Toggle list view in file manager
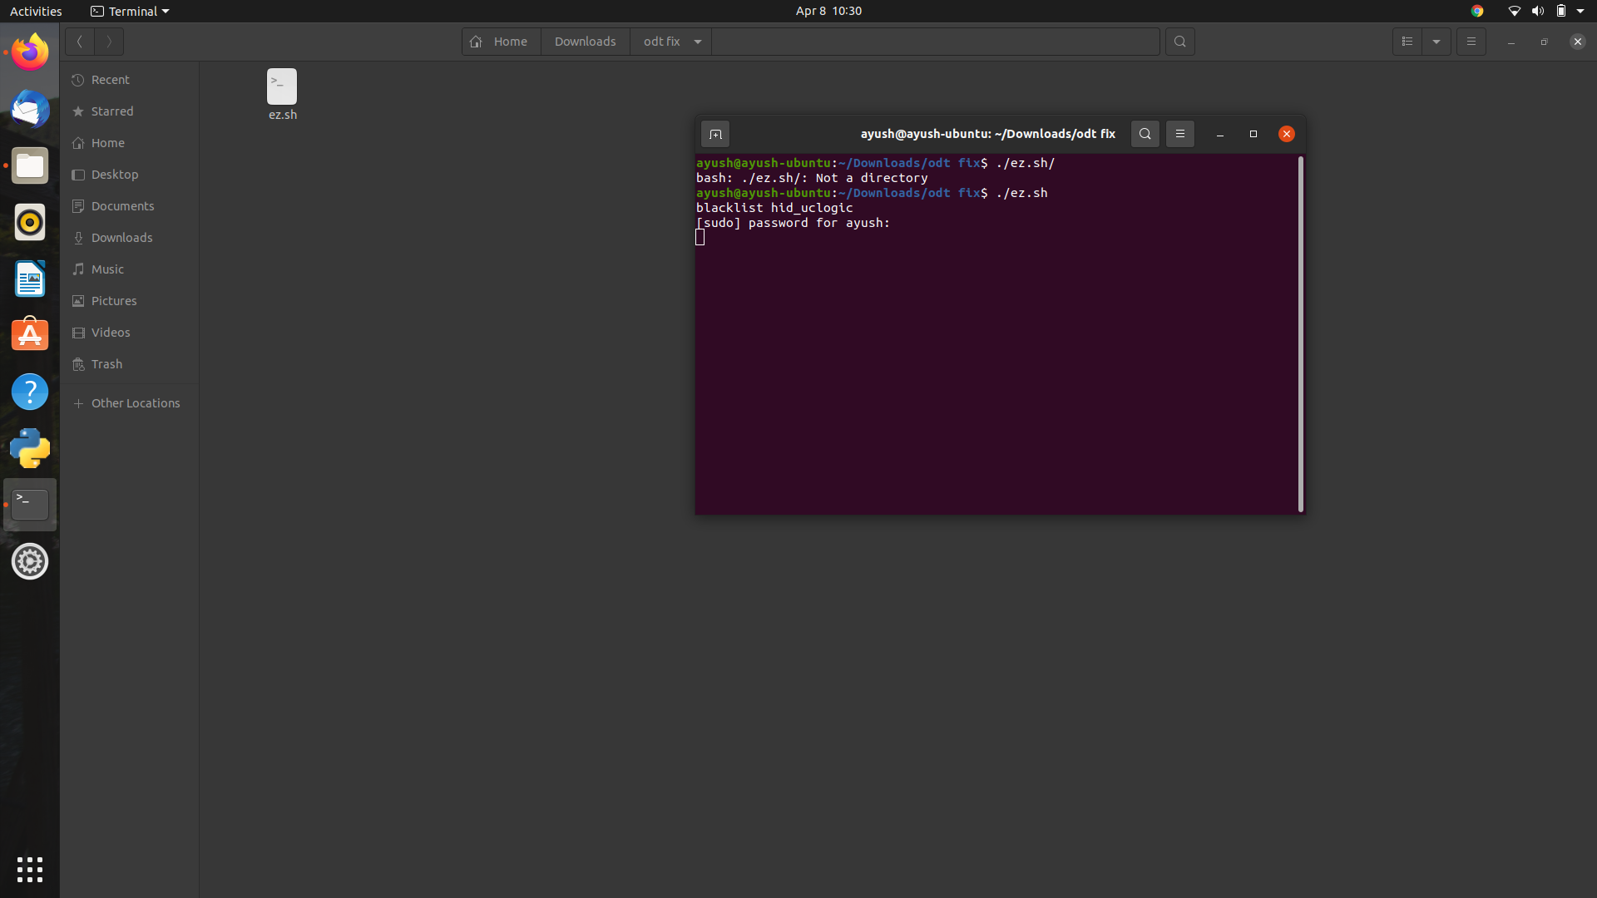The width and height of the screenshot is (1597, 898). tap(1407, 42)
